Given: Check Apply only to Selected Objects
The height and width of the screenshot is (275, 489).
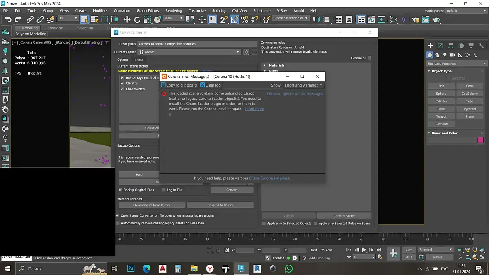Looking at the screenshot, I should (x=264, y=223).
